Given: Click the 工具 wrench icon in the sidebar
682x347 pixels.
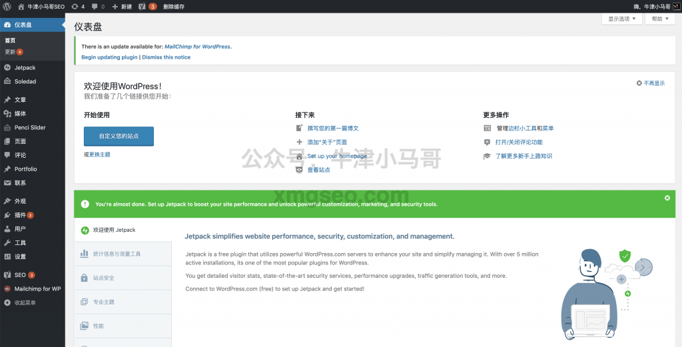Looking at the screenshot, I should click(x=7, y=242).
